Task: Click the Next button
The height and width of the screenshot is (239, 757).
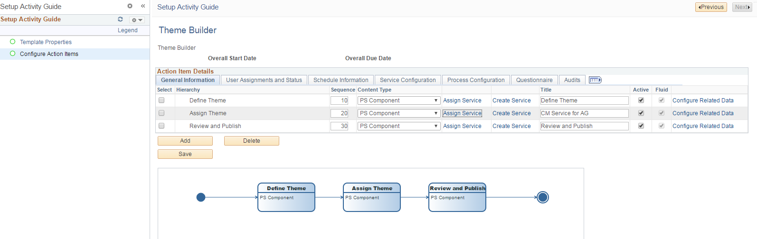Action: 742,7
